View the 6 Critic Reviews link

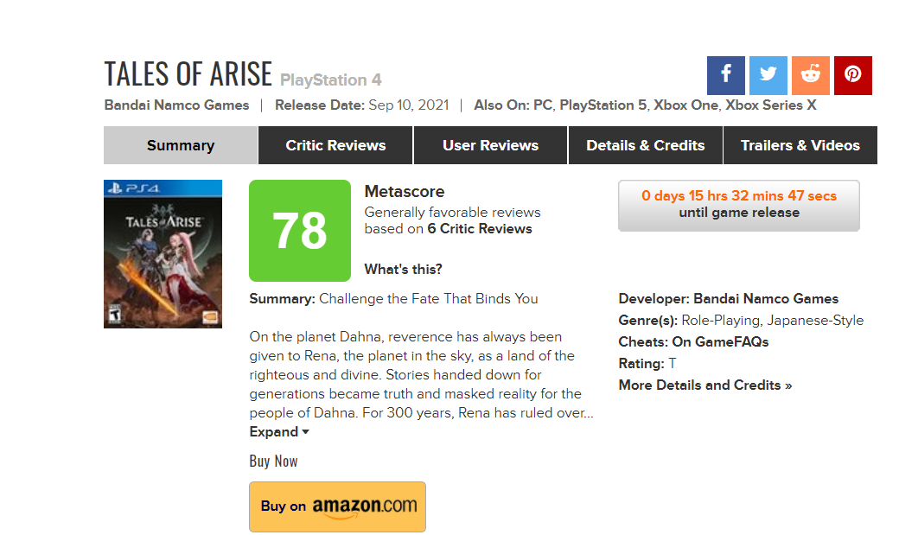479,229
